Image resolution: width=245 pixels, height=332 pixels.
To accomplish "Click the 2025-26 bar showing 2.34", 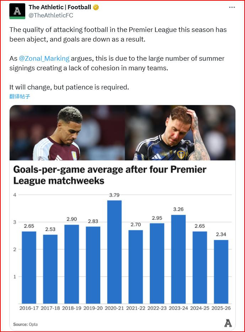I will coord(221,272).
